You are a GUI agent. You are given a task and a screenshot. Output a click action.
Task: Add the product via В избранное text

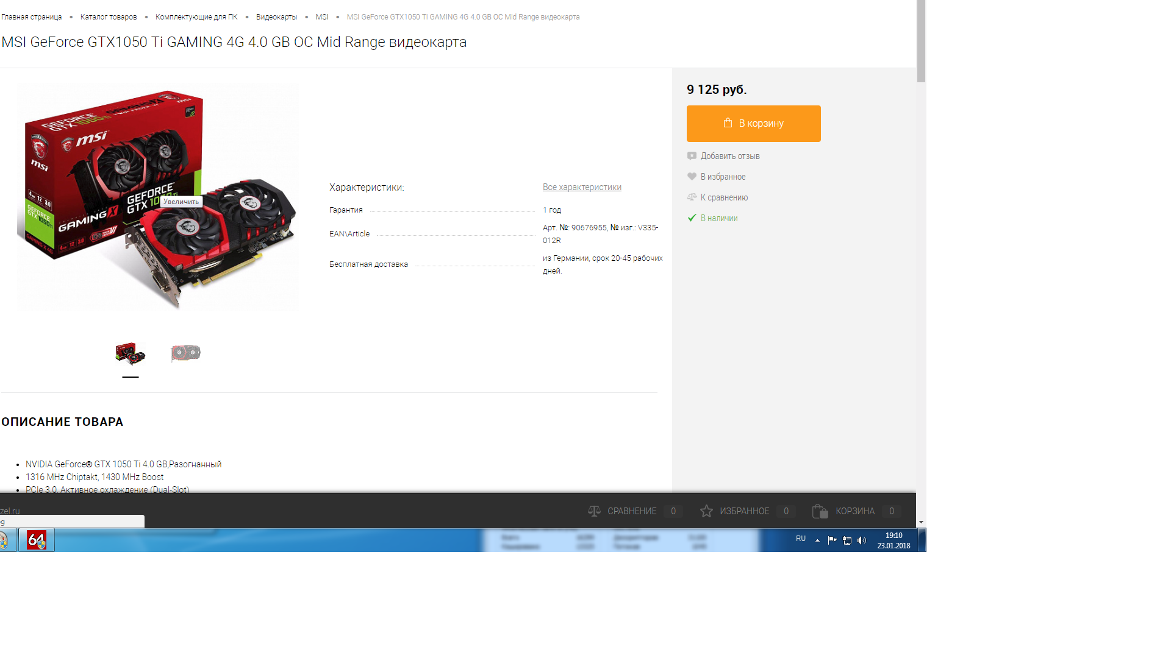(723, 177)
